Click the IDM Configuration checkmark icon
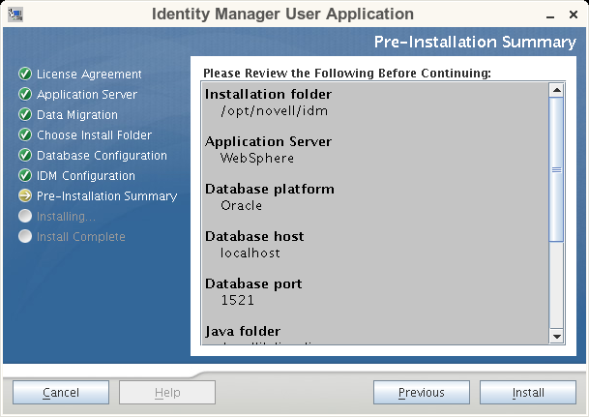This screenshot has height=417, width=589. point(25,176)
